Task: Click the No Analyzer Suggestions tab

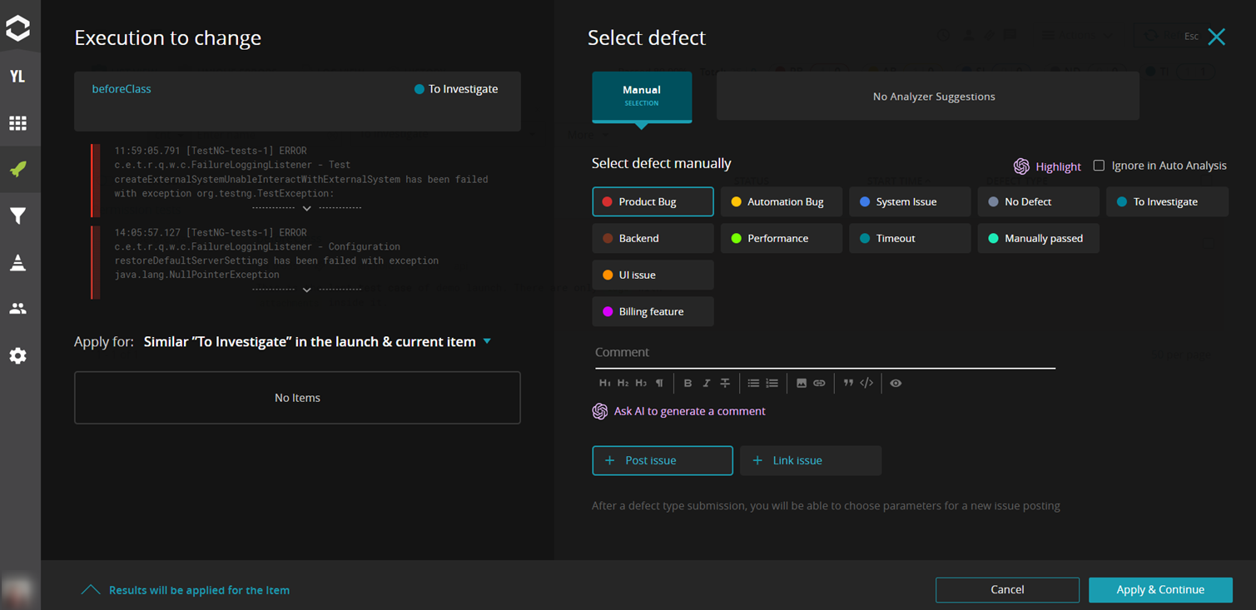Action: tap(933, 97)
